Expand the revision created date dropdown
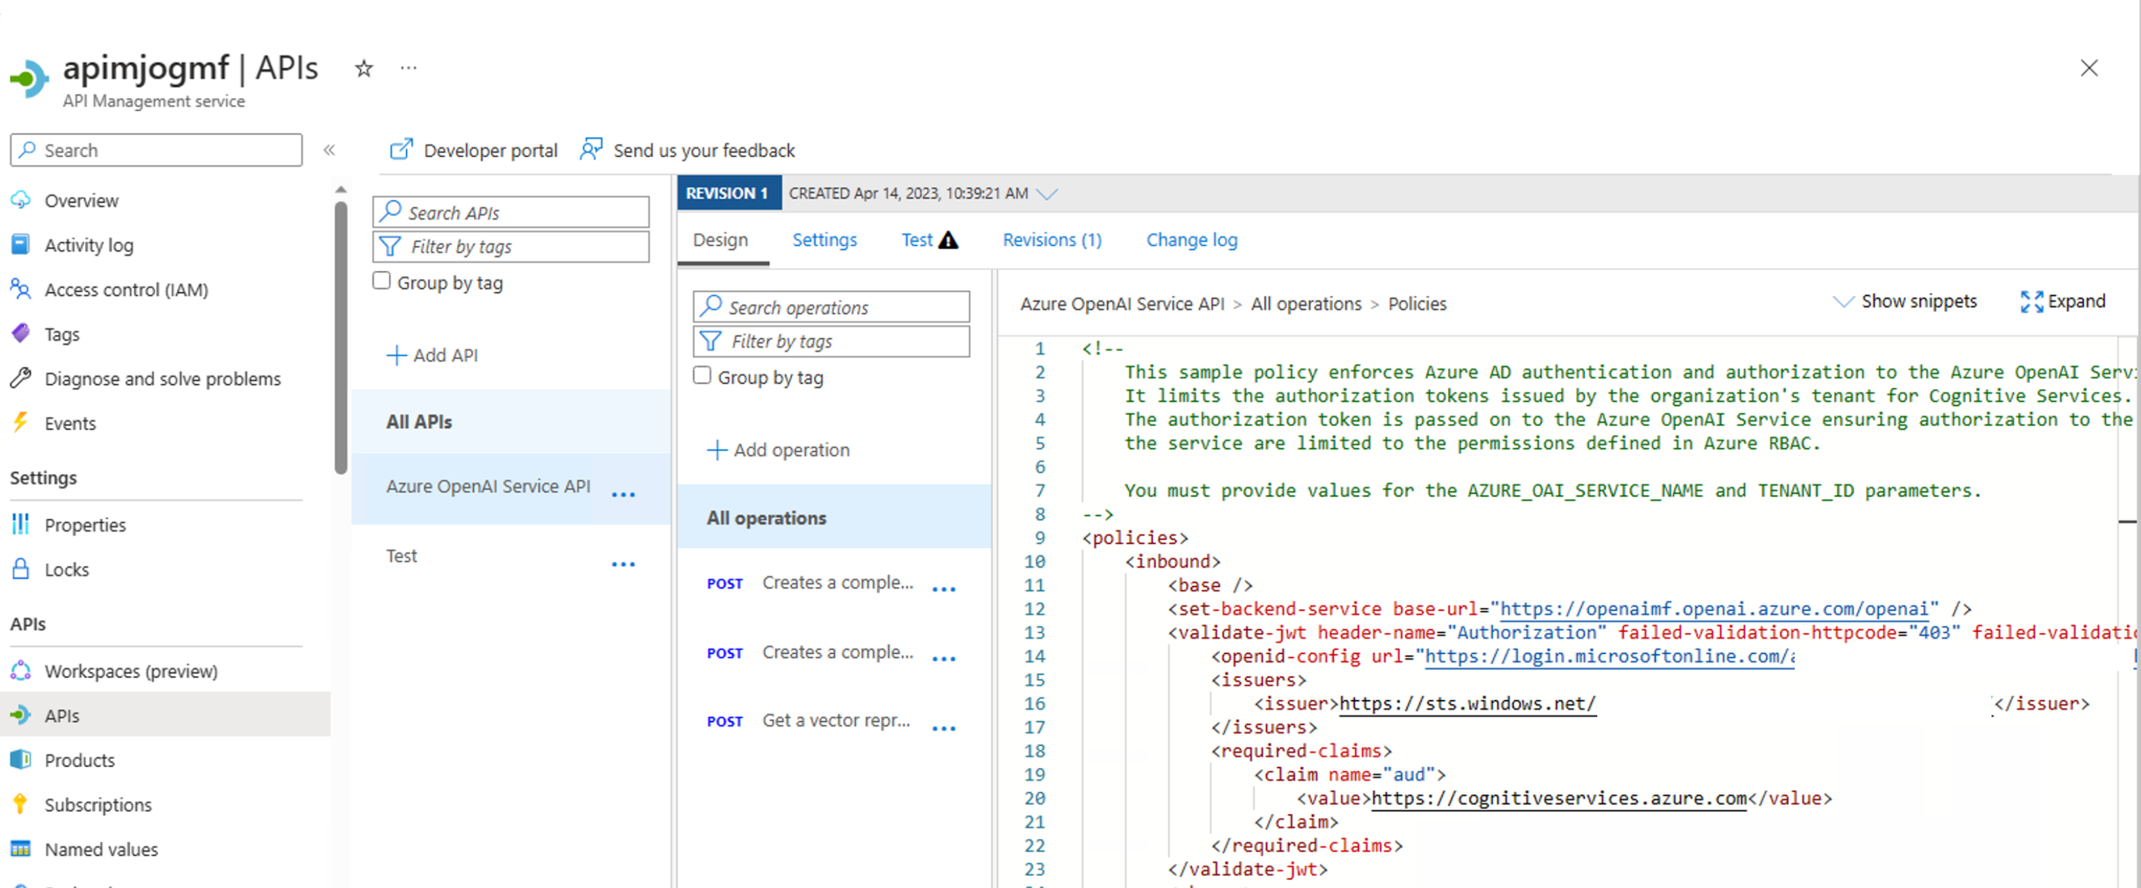 (1048, 193)
